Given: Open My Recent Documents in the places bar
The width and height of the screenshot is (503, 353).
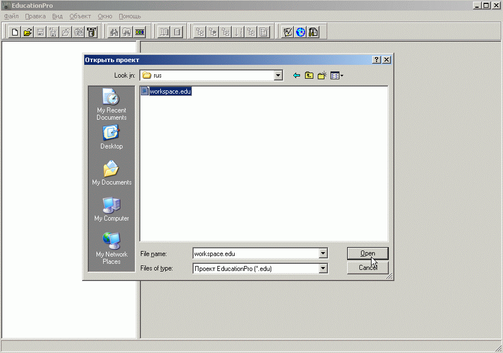Looking at the screenshot, I should [111, 105].
